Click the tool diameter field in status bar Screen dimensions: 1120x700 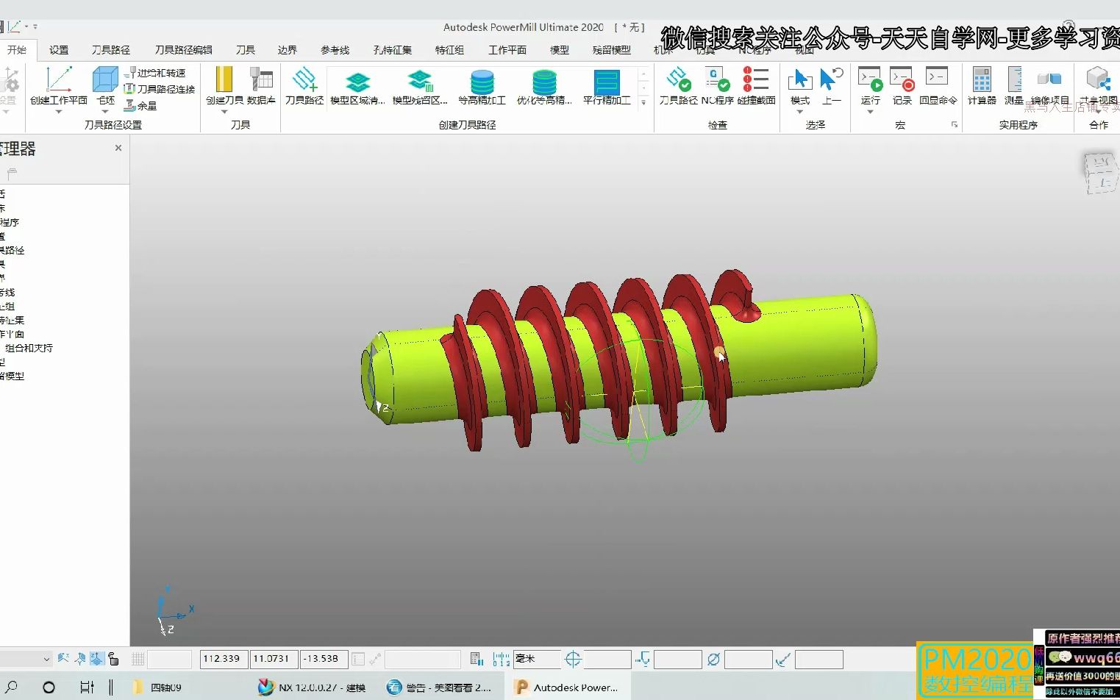coord(748,659)
